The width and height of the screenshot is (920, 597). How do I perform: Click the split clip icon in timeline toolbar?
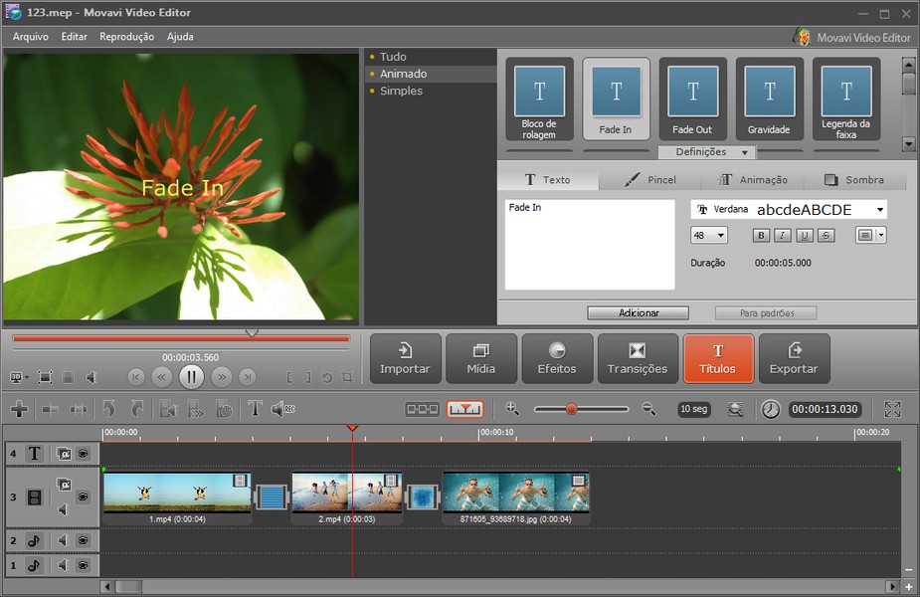(x=51, y=409)
